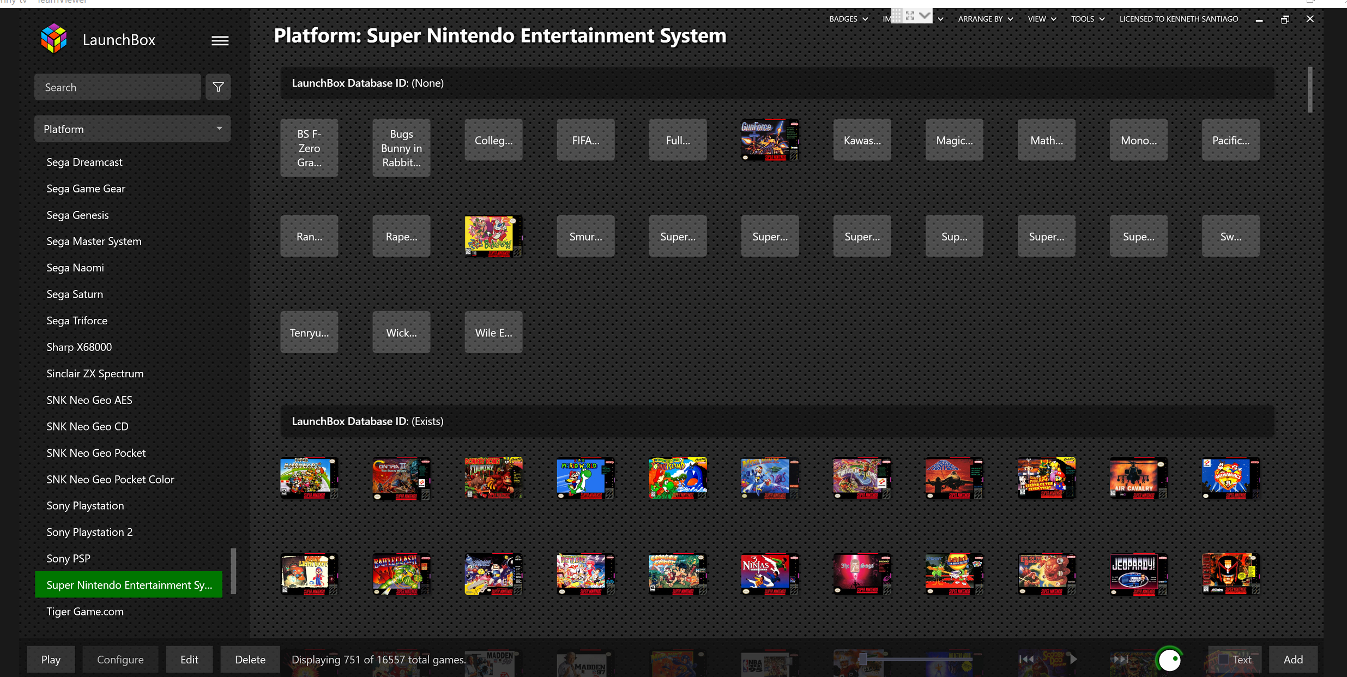Select the Battle Clash box art
Viewport: 1347px width, 677px height.
tap(401, 574)
